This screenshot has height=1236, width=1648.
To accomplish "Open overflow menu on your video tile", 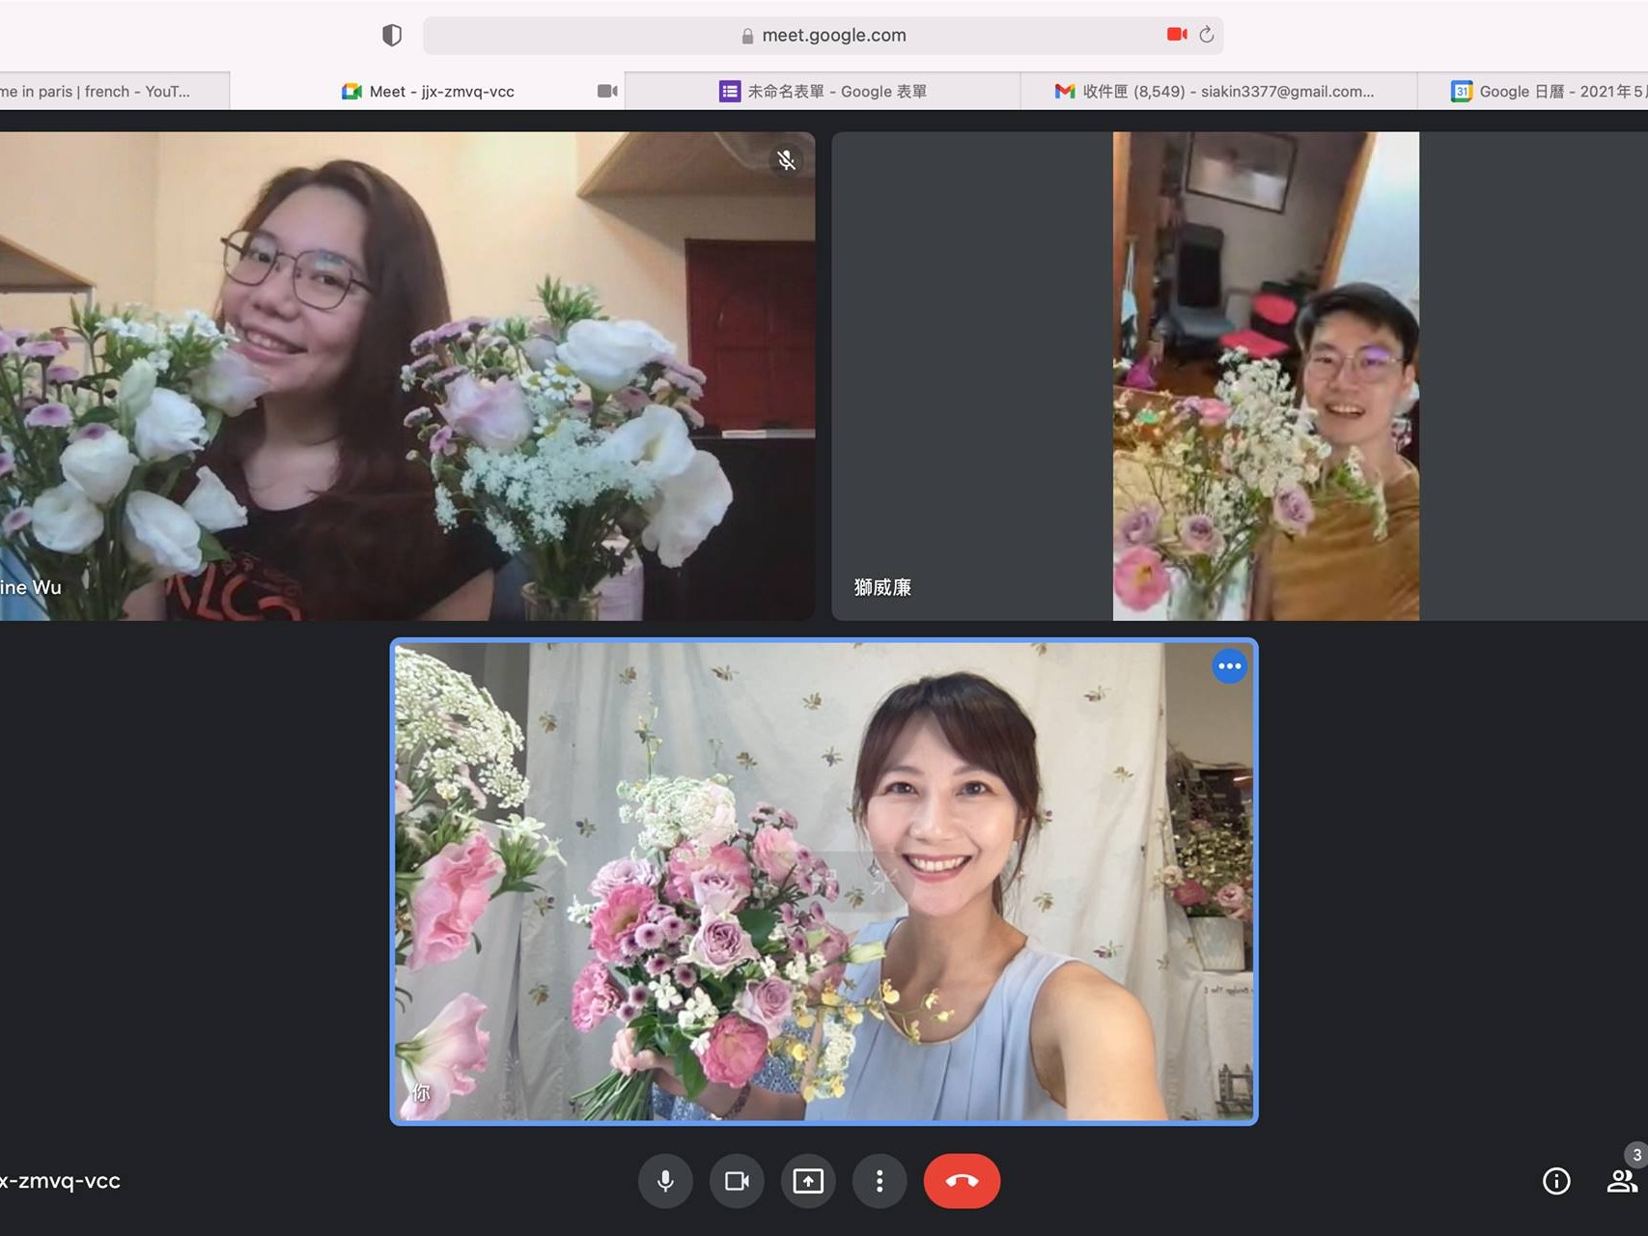I will (1229, 665).
